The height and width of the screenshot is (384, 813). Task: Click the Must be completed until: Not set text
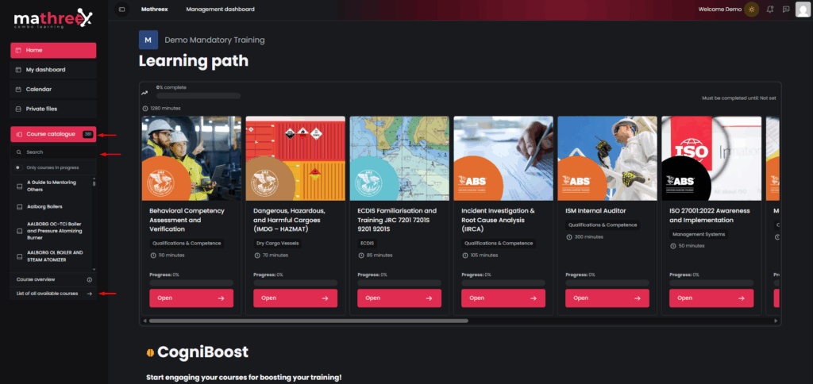click(x=739, y=98)
